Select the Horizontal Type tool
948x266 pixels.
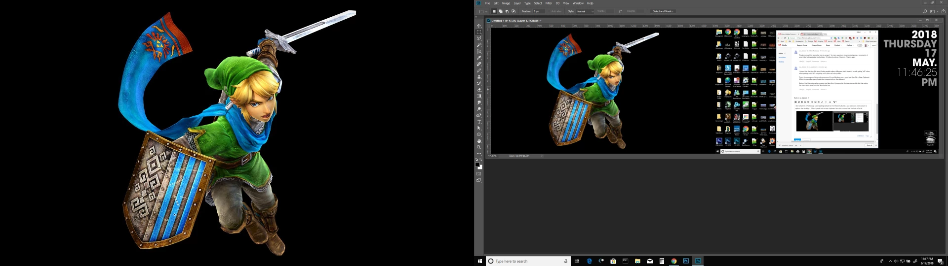click(x=479, y=122)
